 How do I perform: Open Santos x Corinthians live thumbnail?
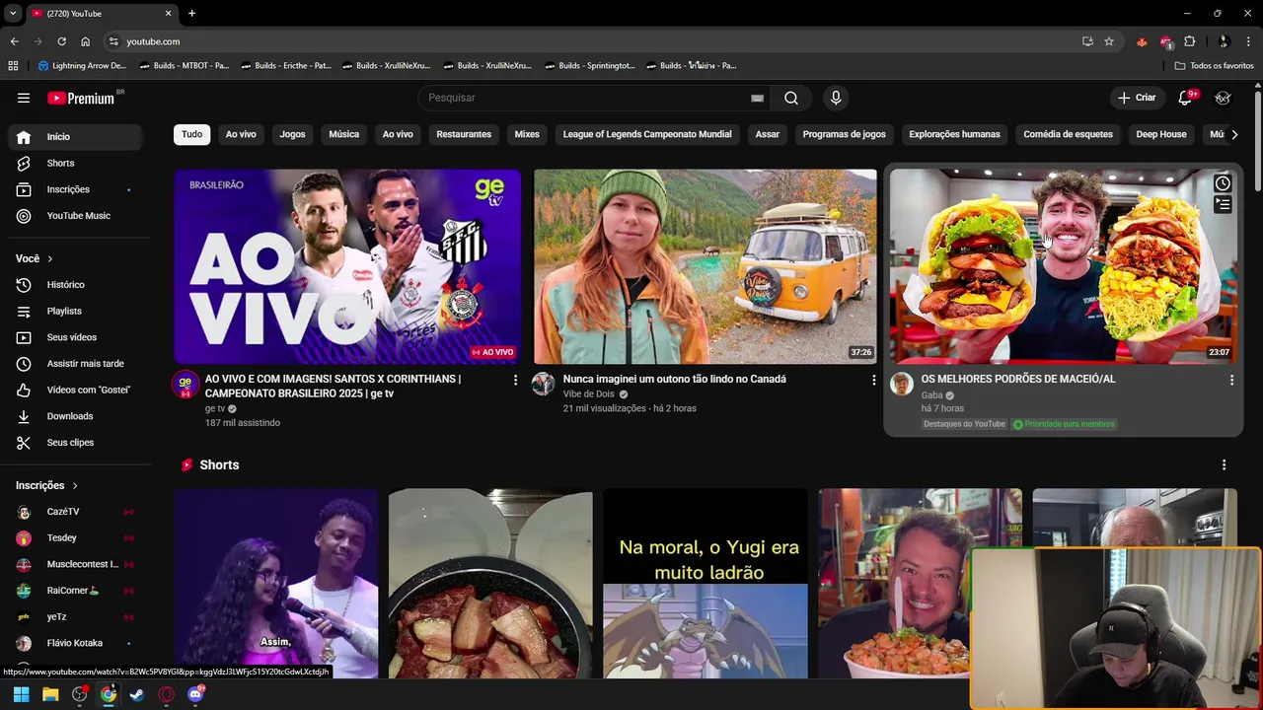tap(347, 266)
